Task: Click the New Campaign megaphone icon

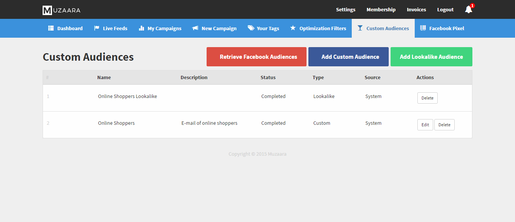Action: click(195, 28)
